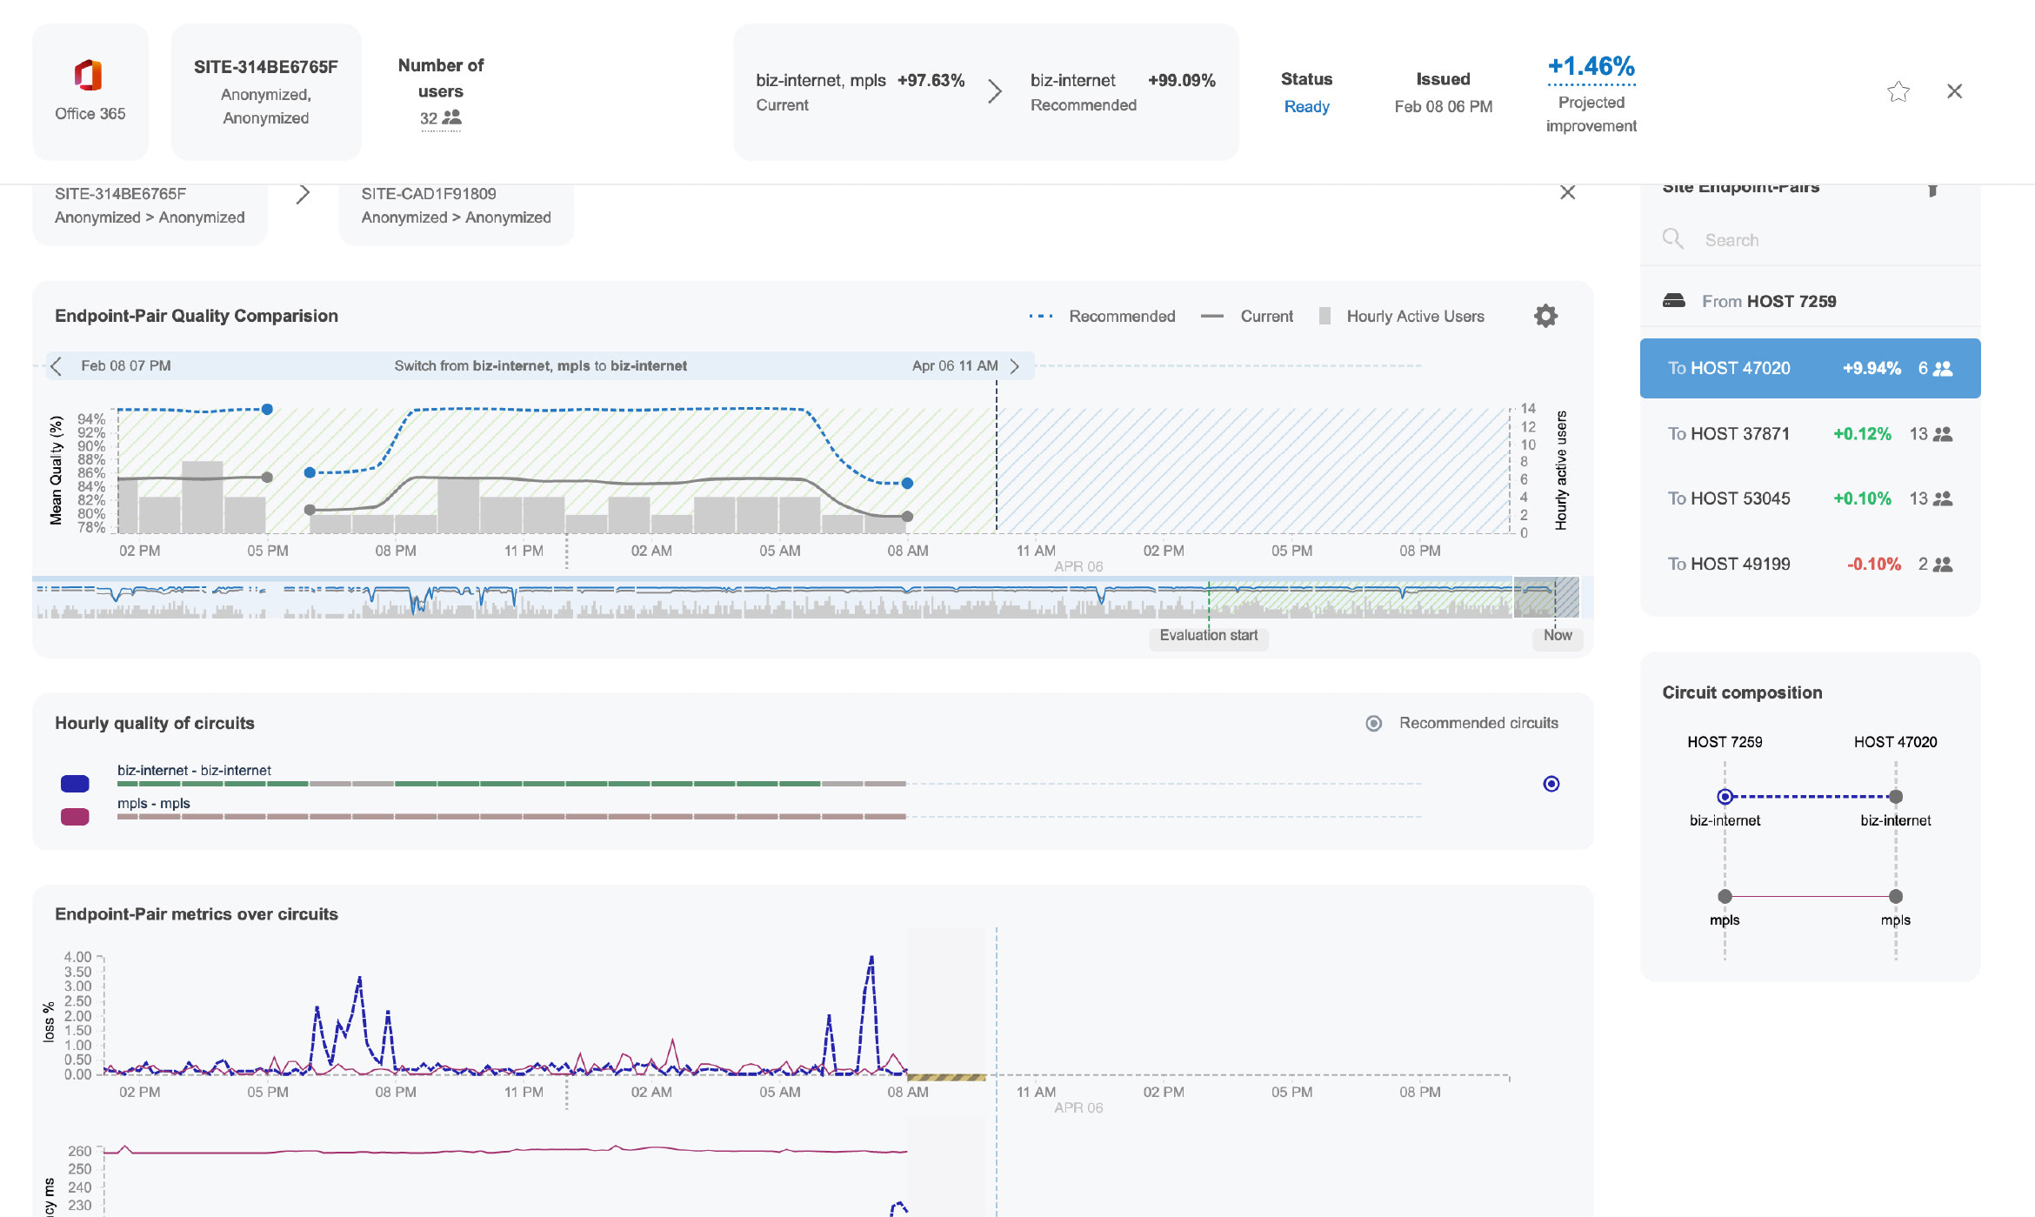Image resolution: width=2035 pixels, height=1217 pixels.
Task: Click chevron between current and recommended
Action: tap(995, 91)
